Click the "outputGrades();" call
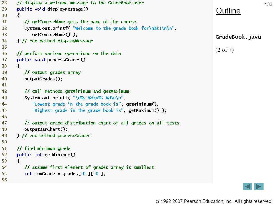Screen dimensions: 275x206 (x=43, y=79)
